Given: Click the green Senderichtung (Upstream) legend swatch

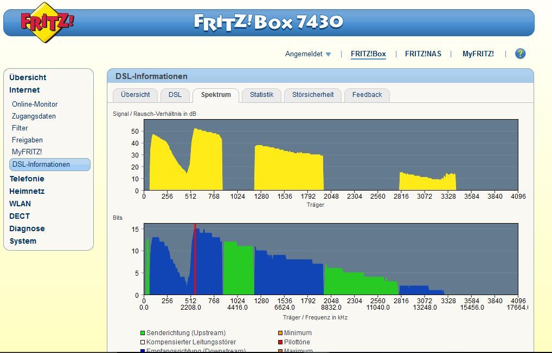Looking at the screenshot, I should [143, 333].
